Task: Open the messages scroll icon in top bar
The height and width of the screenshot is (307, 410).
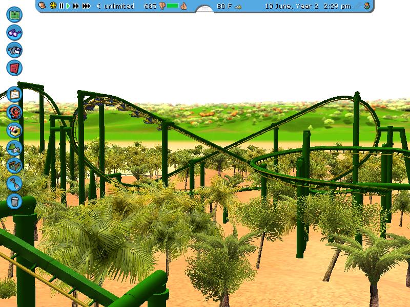Action: 43,6
